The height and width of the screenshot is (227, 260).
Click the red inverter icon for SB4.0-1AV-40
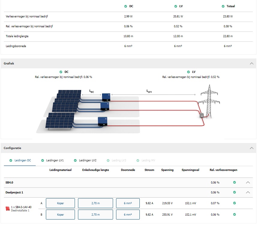(7, 209)
